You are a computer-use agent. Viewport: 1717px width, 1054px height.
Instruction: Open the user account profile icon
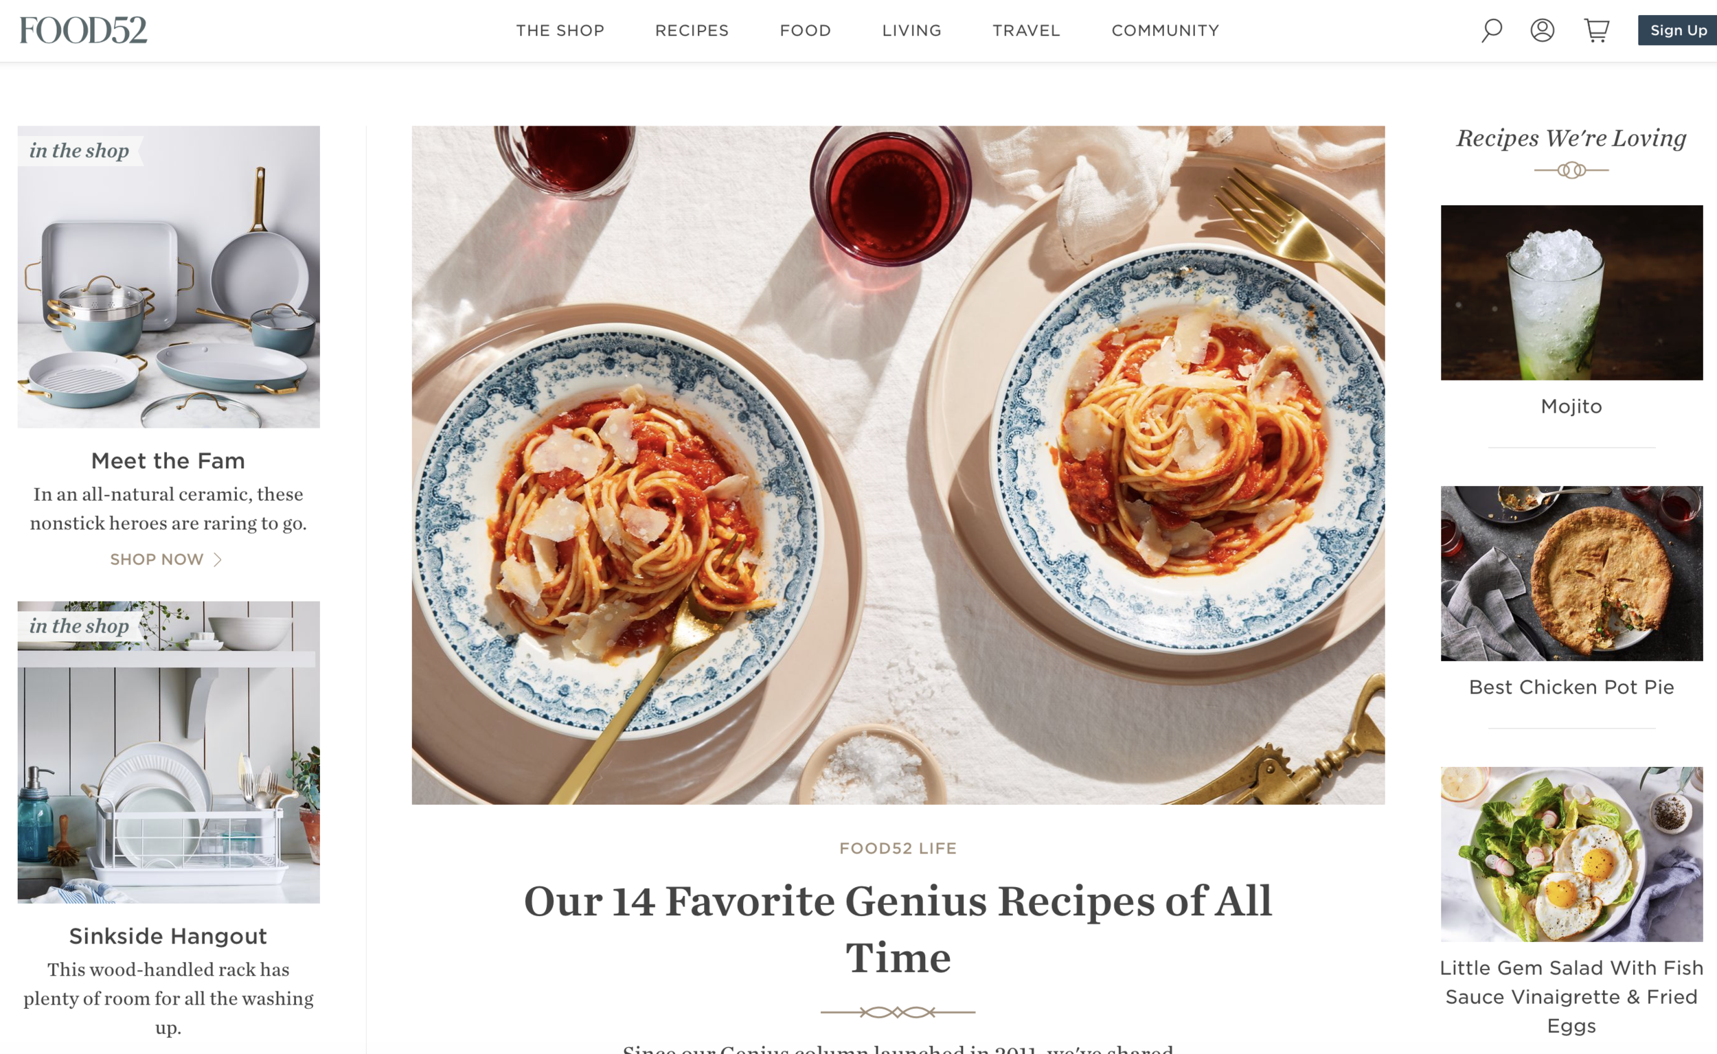coord(1542,30)
